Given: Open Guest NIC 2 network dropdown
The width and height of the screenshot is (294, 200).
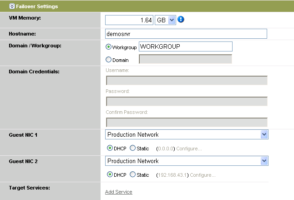Looking at the screenshot, I should pyautogui.click(x=187, y=161).
